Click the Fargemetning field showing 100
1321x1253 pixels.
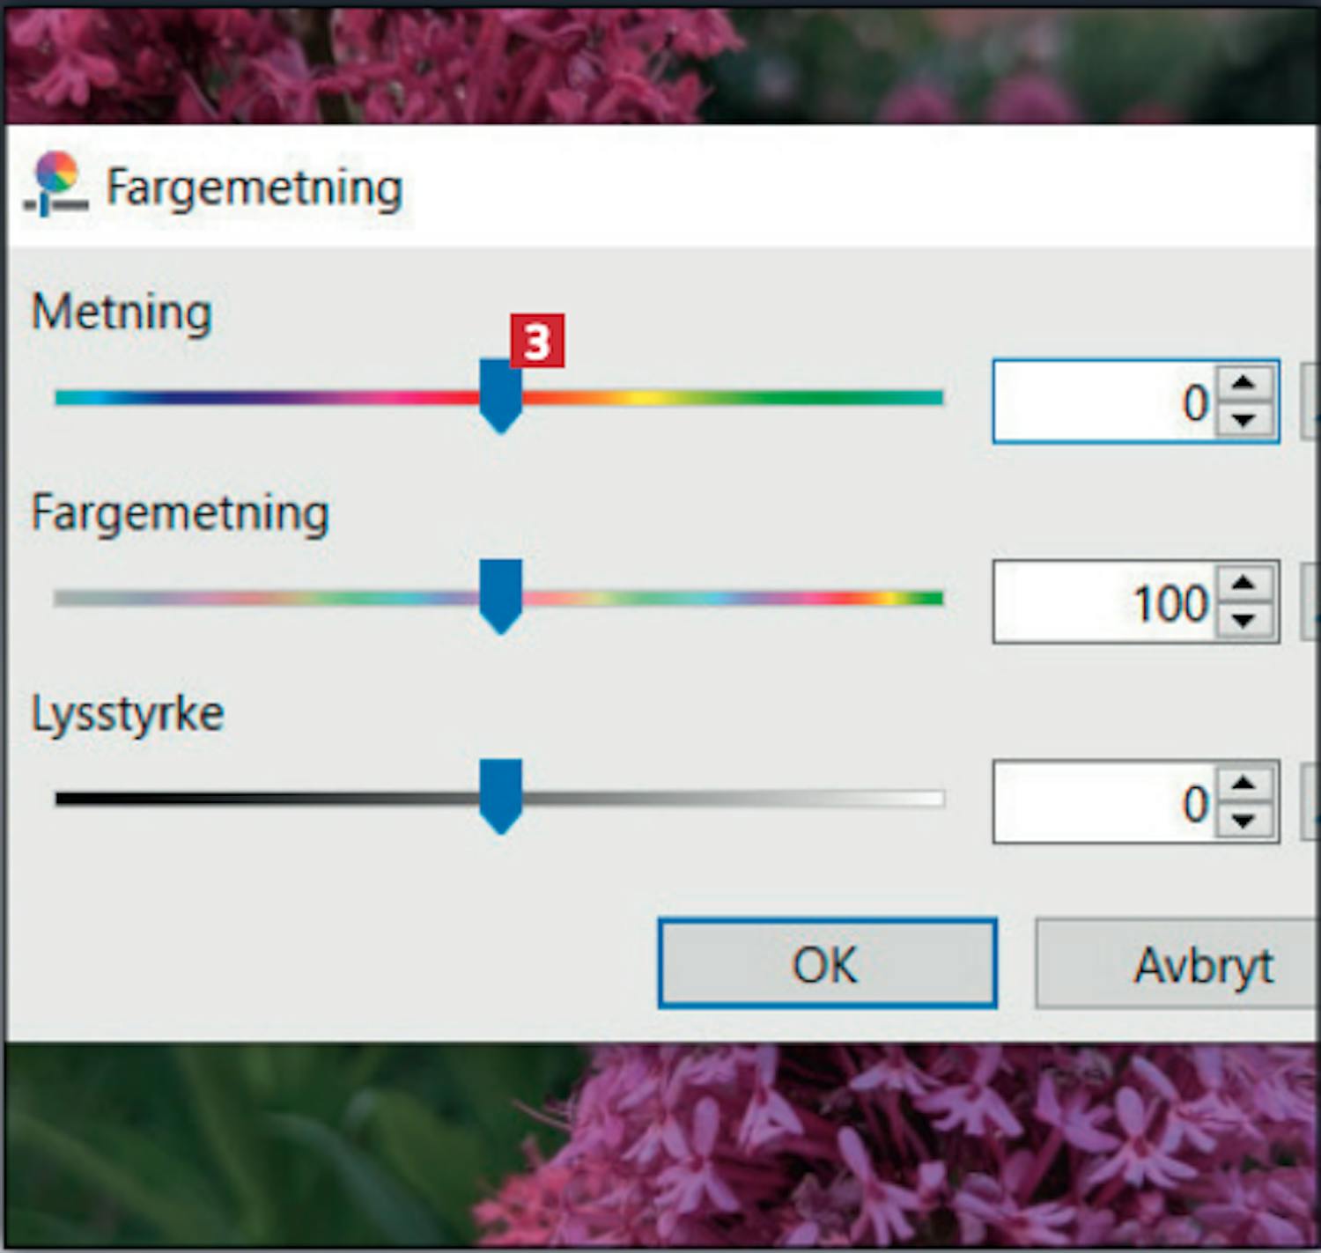click(1103, 602)
